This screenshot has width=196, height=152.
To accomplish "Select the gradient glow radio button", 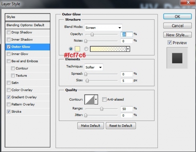I will [86, 49].
